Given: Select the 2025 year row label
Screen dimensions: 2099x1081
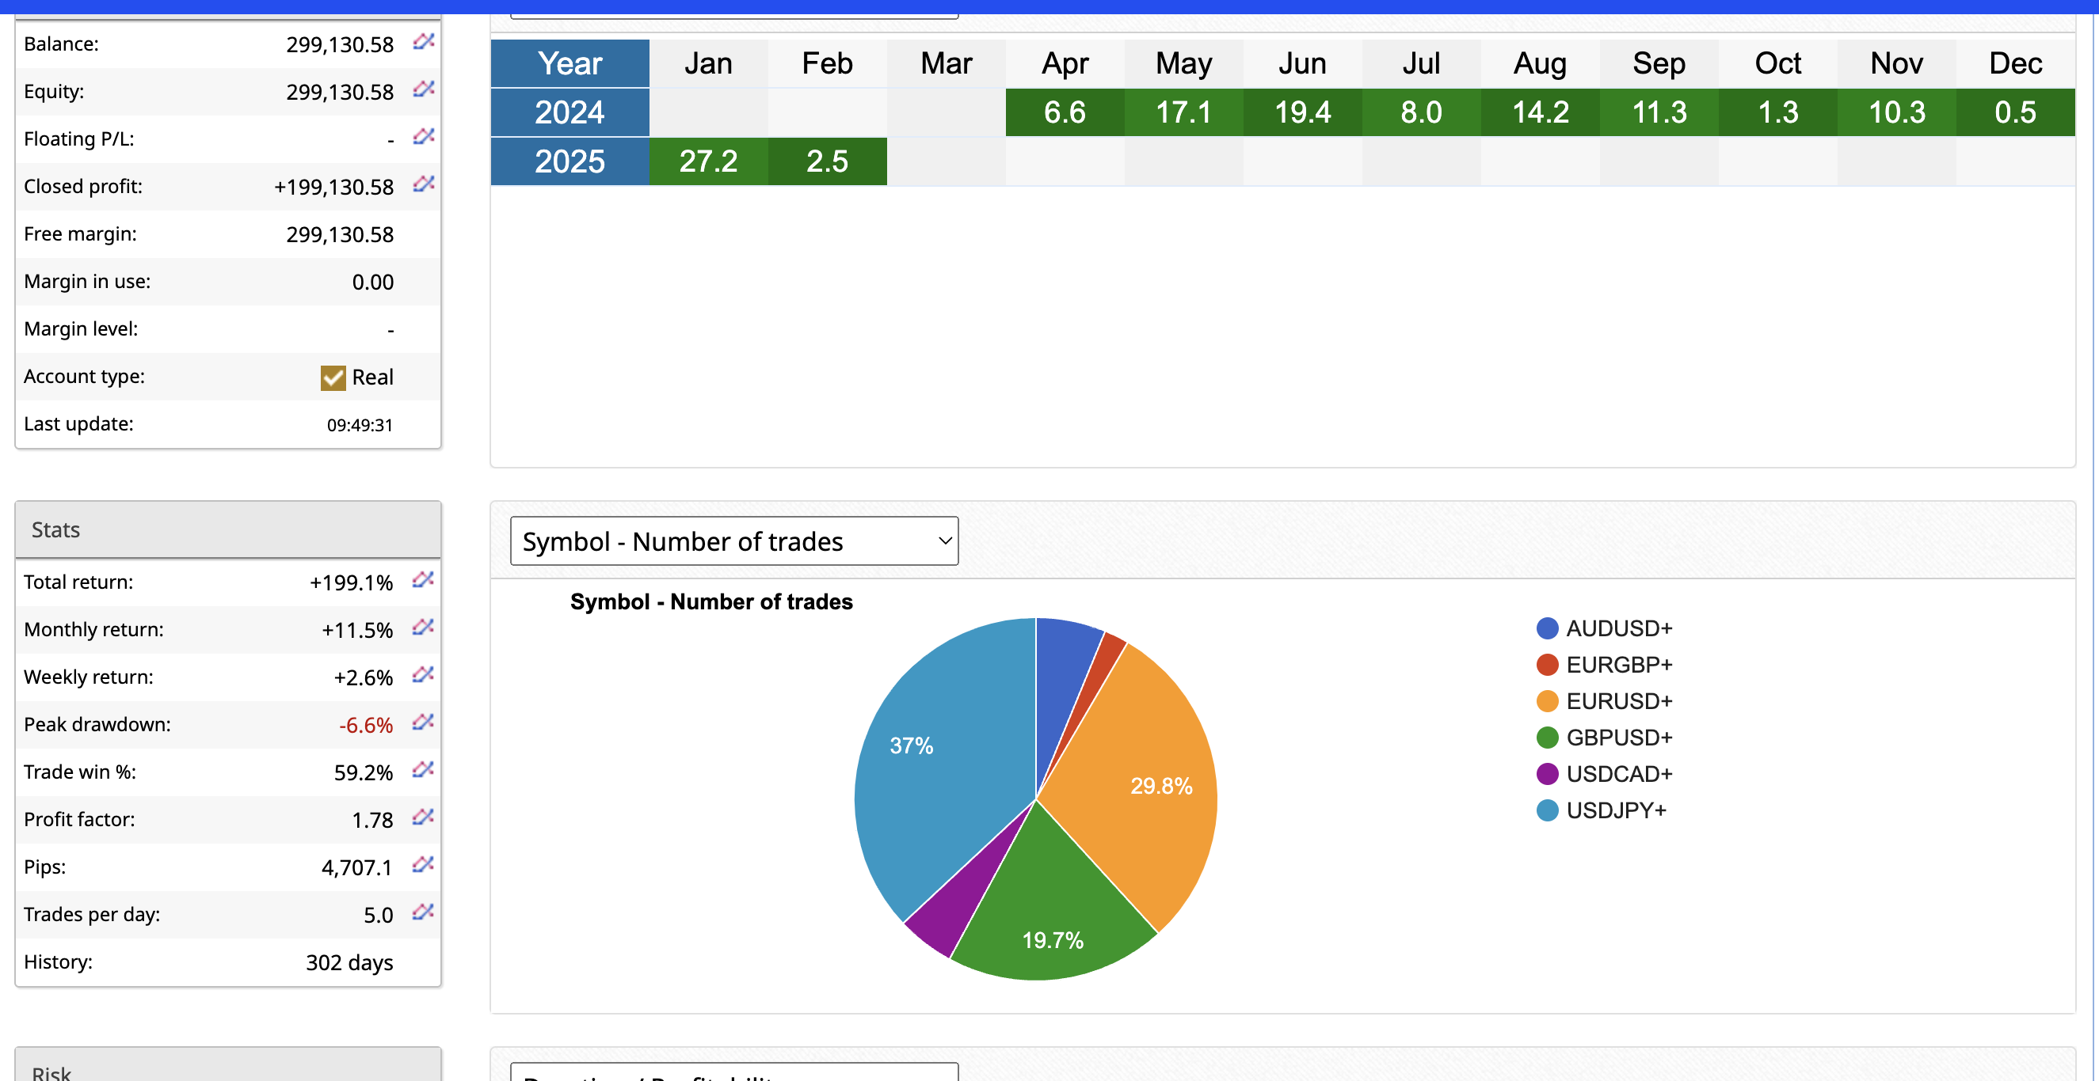Looking at the screenshot, I should [x=569, y=161].
